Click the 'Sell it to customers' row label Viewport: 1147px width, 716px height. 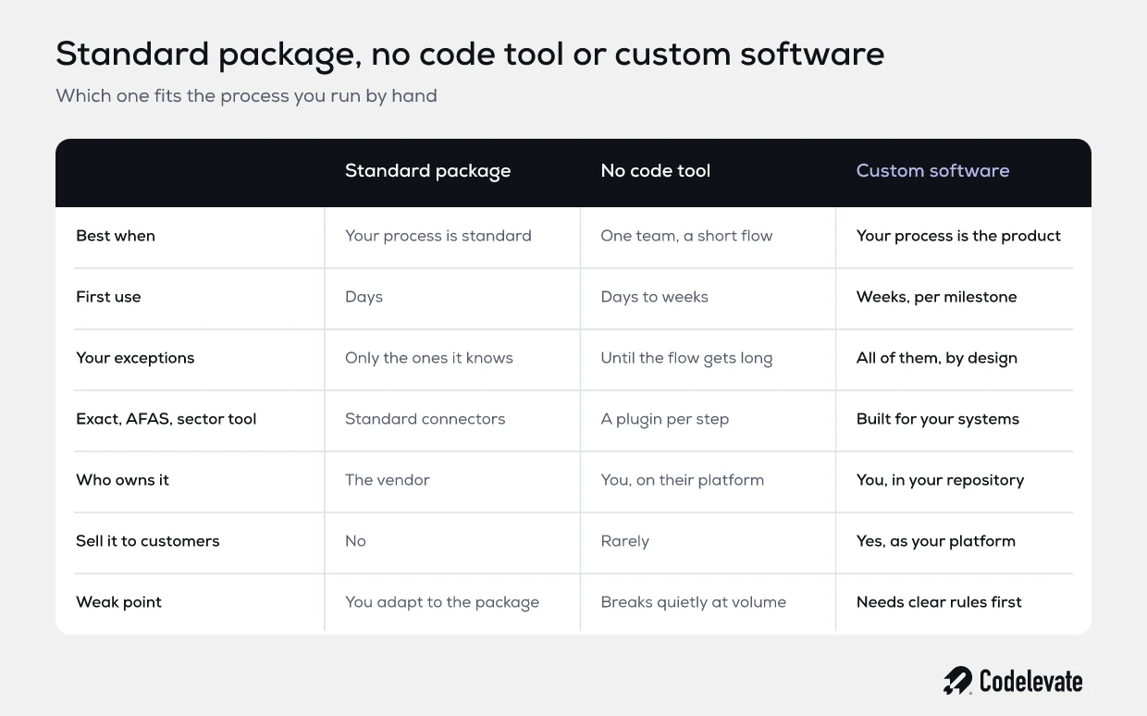148,541
